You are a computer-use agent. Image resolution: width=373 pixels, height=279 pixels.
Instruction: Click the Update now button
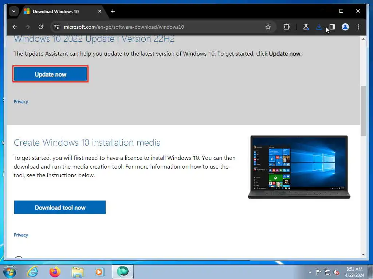[50, 74]
